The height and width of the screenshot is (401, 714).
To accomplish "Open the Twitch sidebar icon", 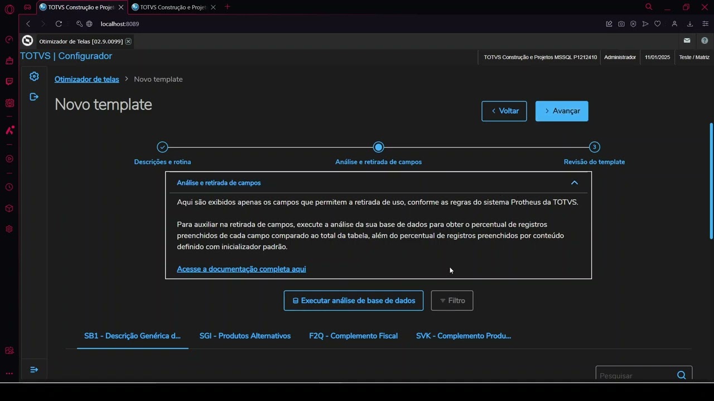I will click(9, 81).
